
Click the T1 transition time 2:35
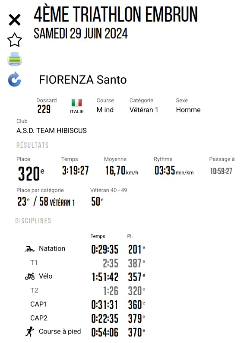[x=111, y=263]
